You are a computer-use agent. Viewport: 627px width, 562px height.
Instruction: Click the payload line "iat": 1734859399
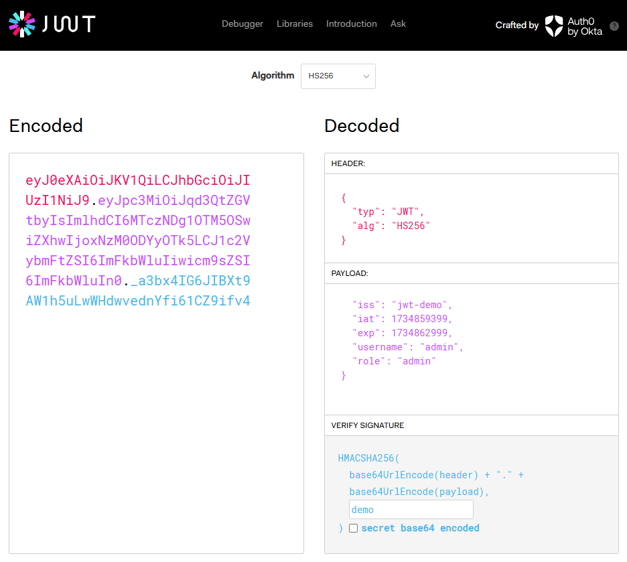[x=402, y=319]
